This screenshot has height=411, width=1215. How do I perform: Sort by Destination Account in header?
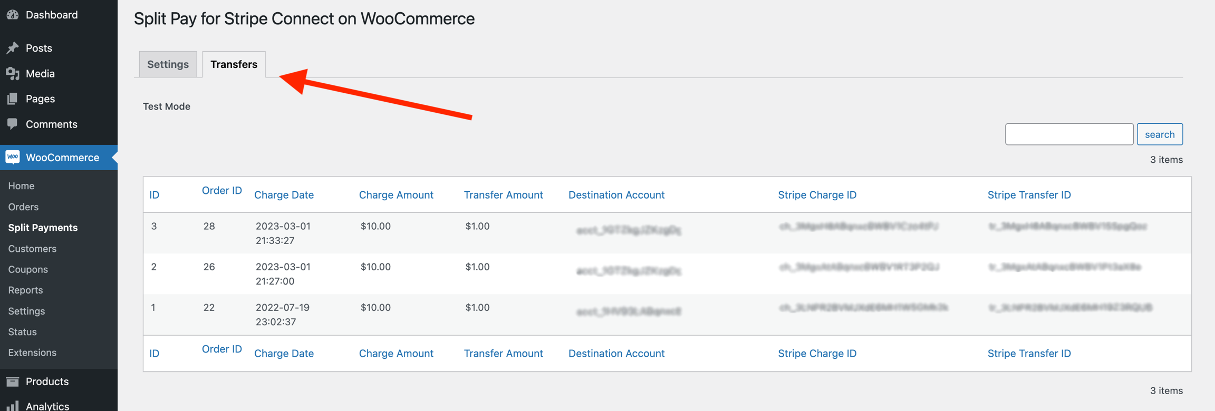click(616, 194)
